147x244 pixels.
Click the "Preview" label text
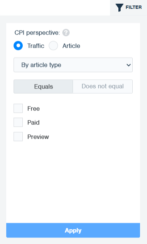[38, 137]
